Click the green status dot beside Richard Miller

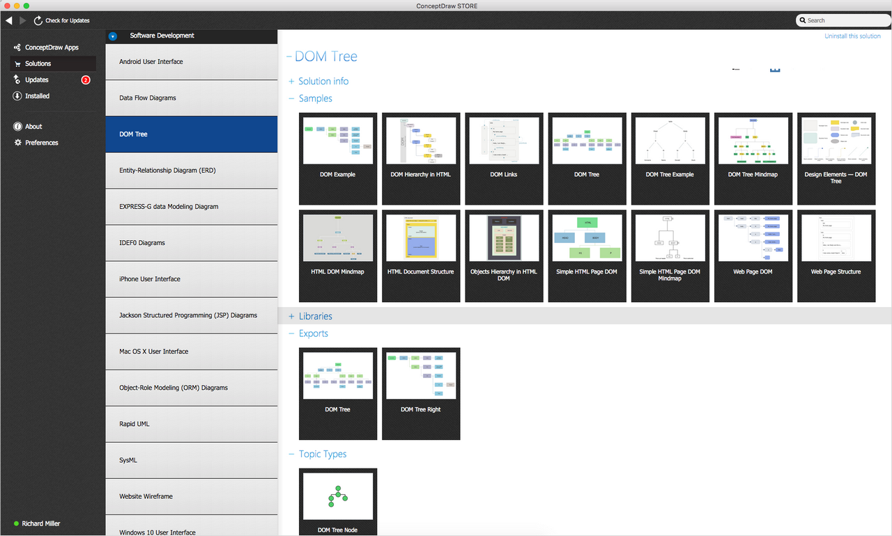16,523
